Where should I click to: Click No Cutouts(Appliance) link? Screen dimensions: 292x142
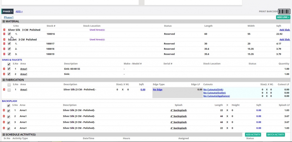[217, 96]
